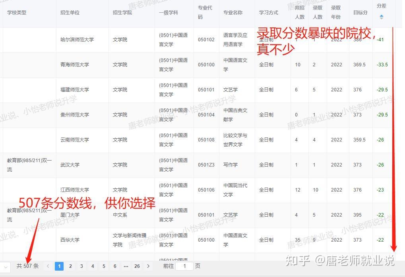Open page 2 in pagination
Image resolution: width=405 pixels, height=277 pixels.
70,266
